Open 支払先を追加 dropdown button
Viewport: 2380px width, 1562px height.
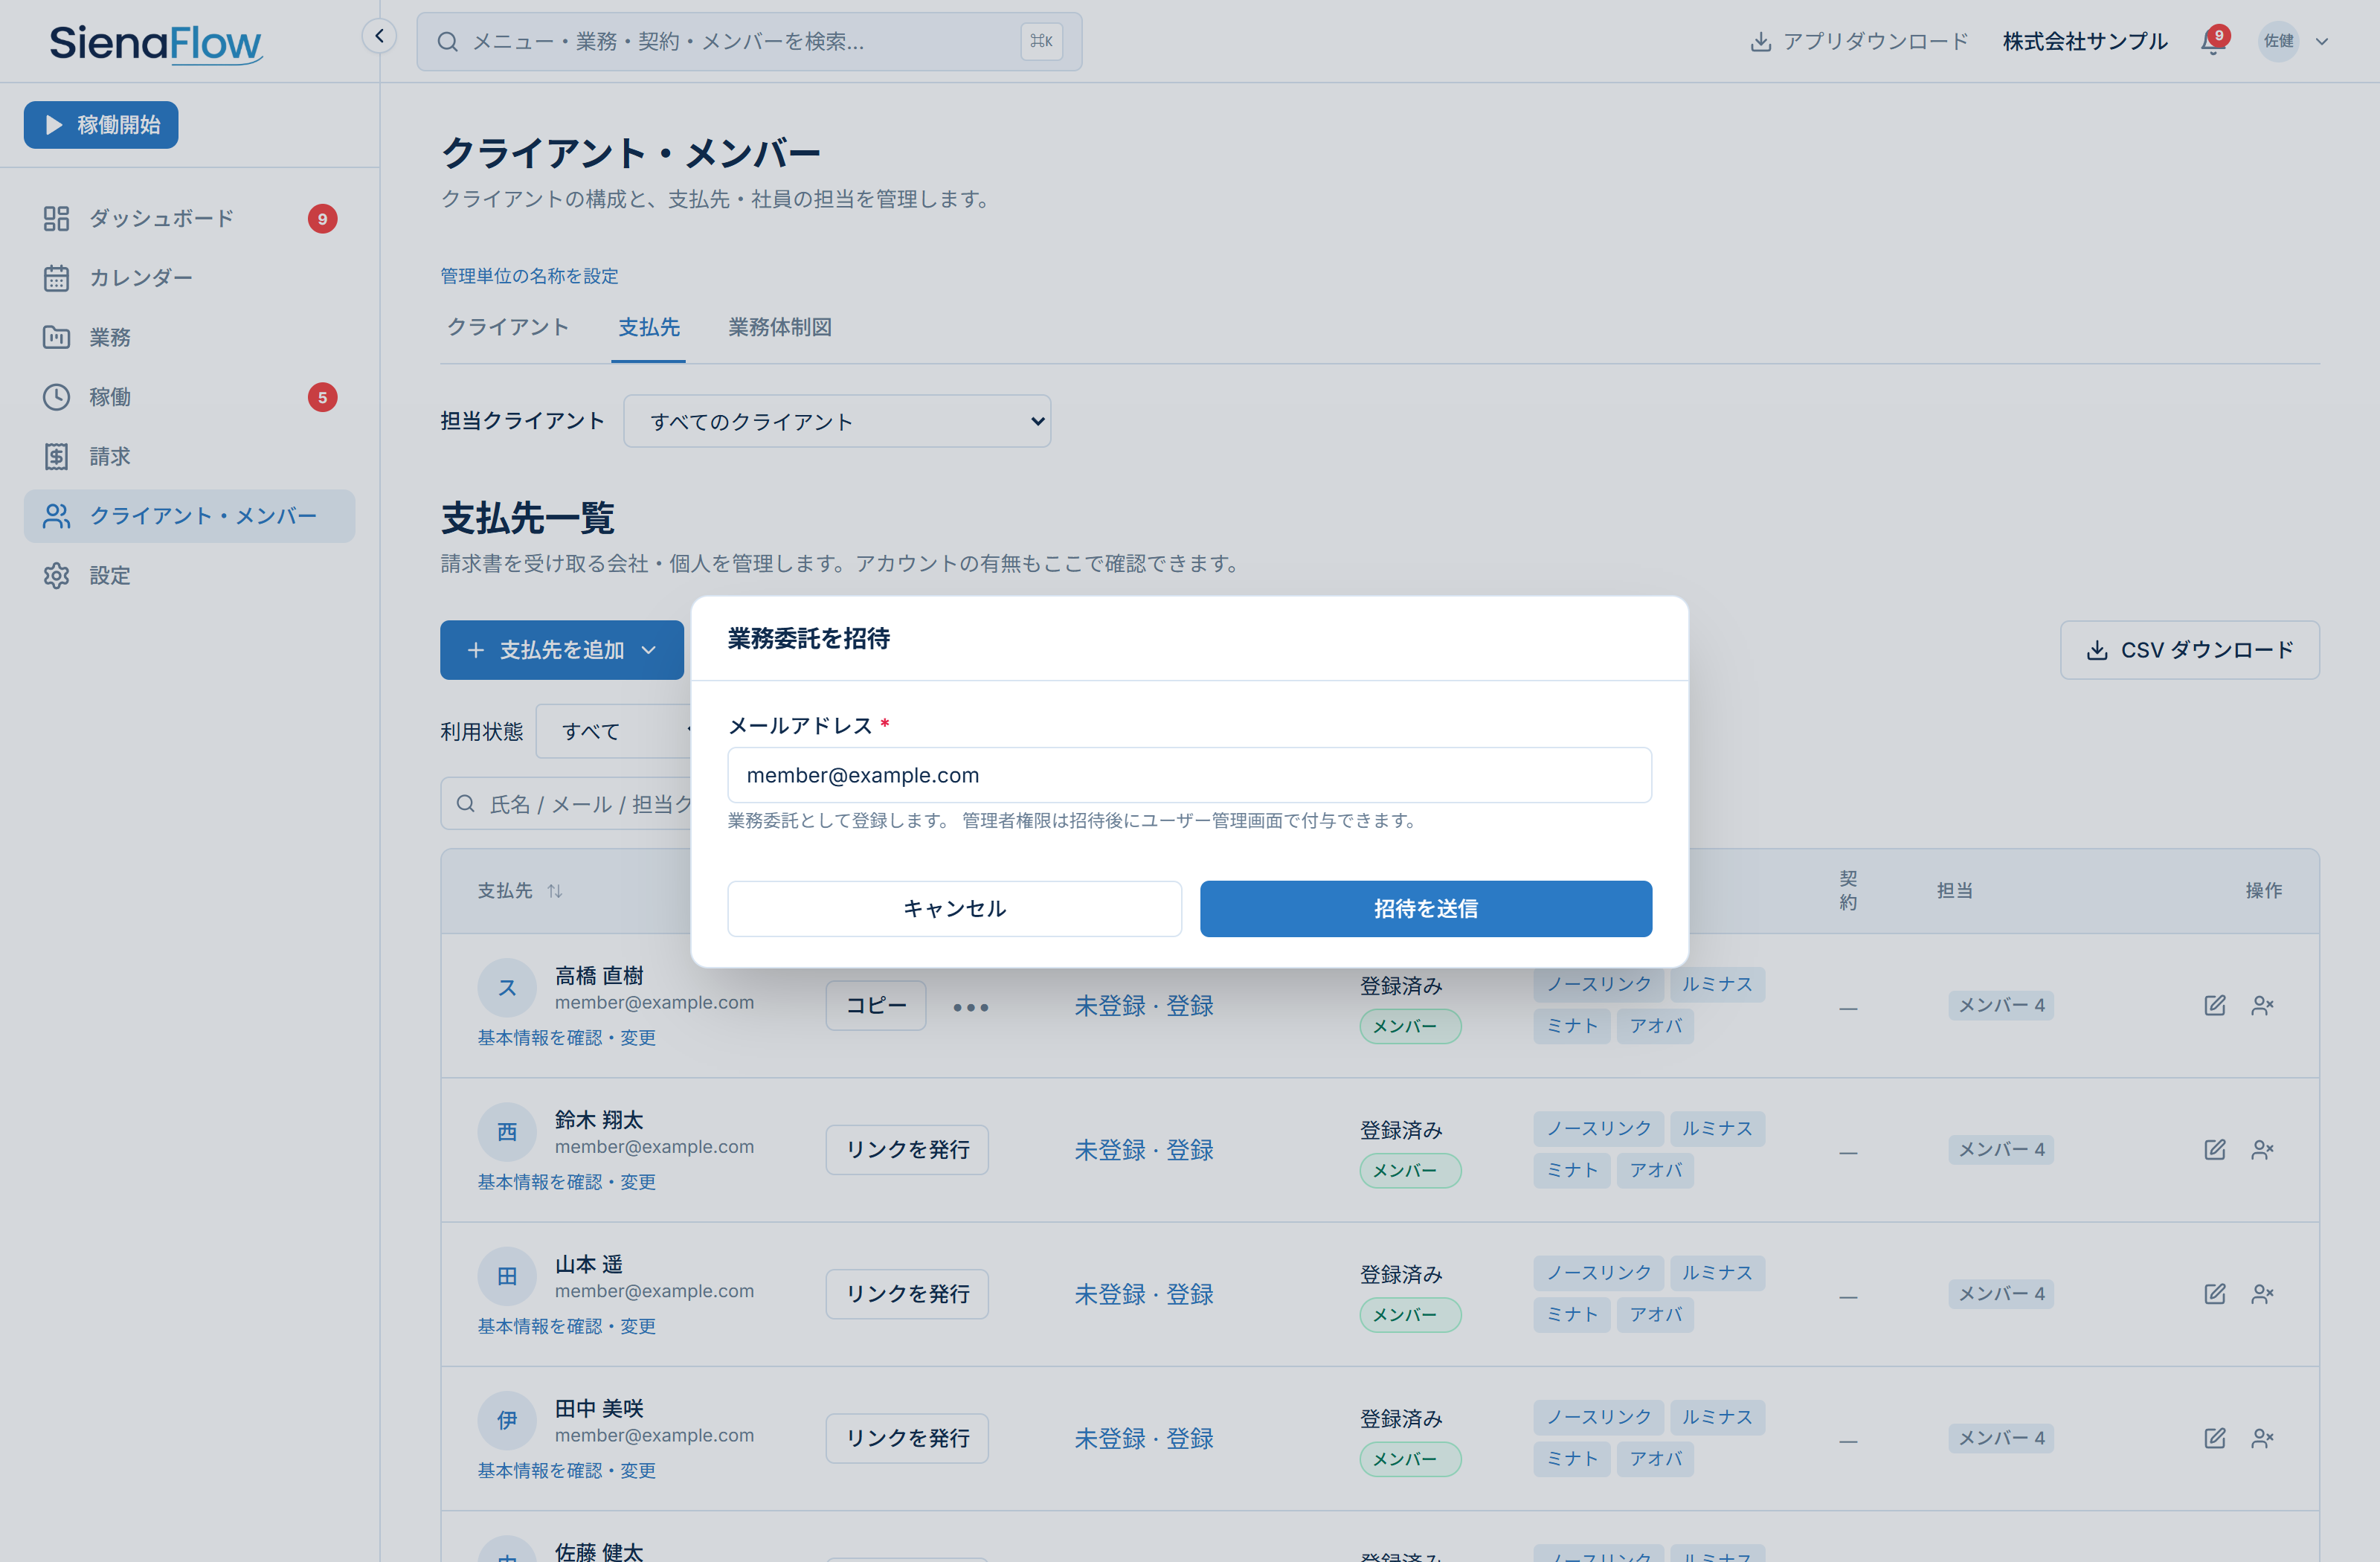(562, 650)
